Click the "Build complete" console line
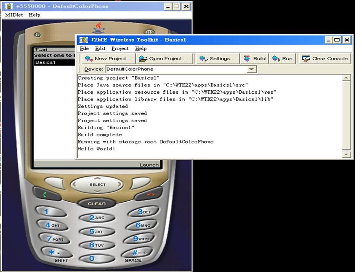The height and width of the screenshot is (272, 362). point(100,134)
